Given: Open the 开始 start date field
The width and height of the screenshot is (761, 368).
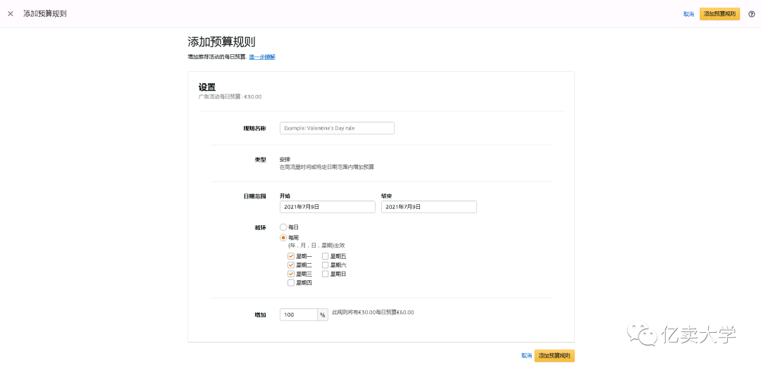Looking at the screenshot, I should point(328,207).
